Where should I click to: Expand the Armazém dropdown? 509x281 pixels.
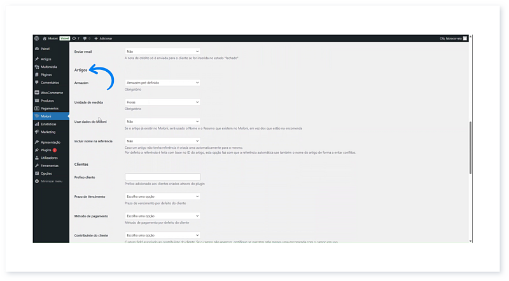click(x=162, y=83)
